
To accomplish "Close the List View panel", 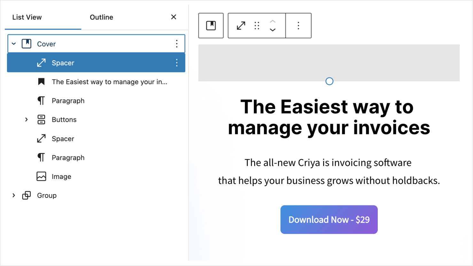I will [174, 17].
